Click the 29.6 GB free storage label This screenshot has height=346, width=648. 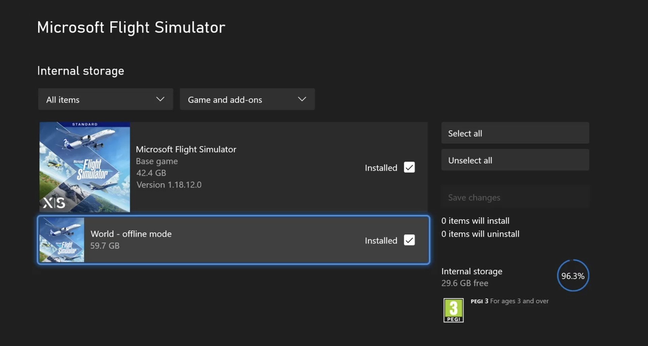coord(465,283)
